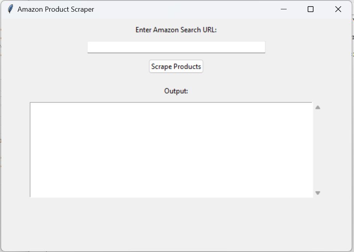Click the gray margin right of the Output scrollbar

336,150
